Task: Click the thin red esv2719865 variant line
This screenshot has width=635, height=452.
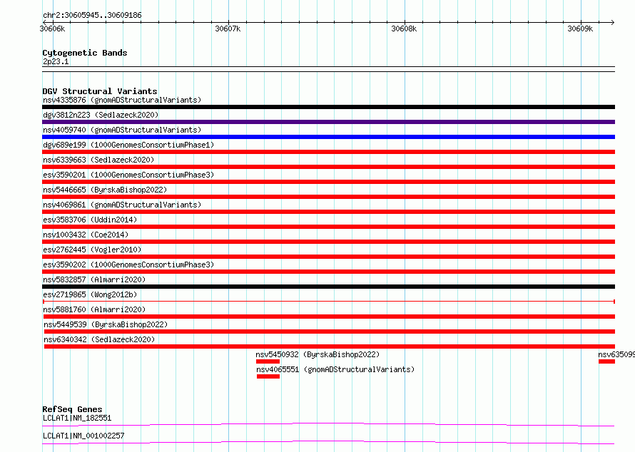Action: (x=329, y=302)
